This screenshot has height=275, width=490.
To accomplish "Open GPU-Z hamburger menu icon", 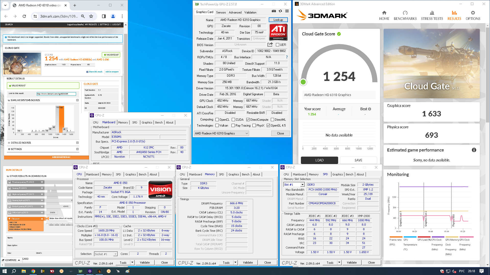I will (x=287, y=11).
